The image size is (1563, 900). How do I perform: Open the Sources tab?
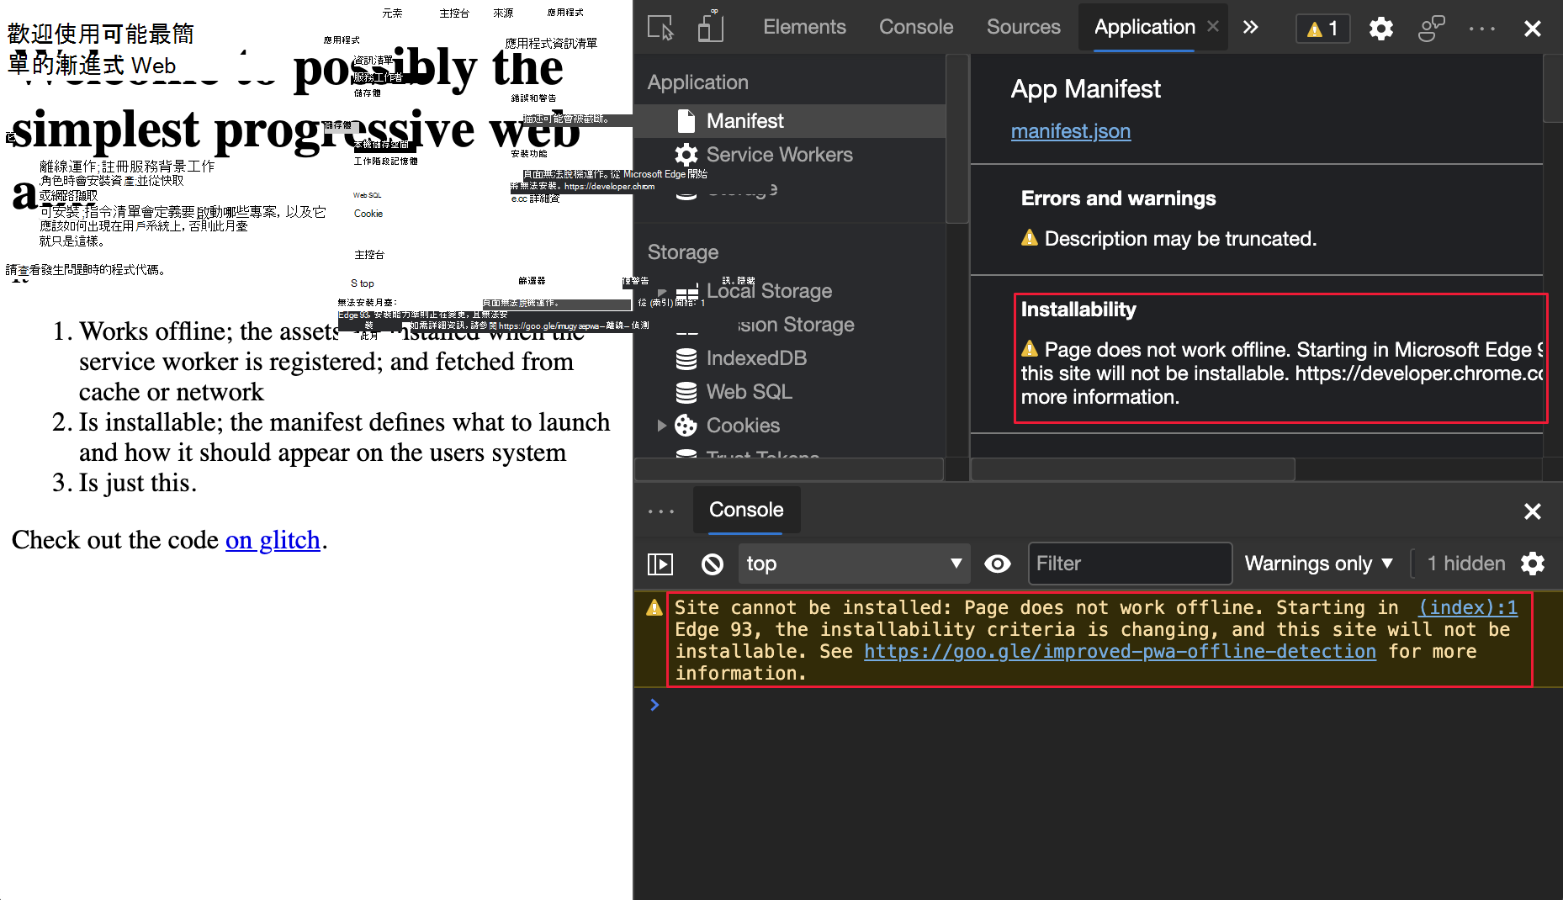pyautogui.click(x=1023, y=27)
